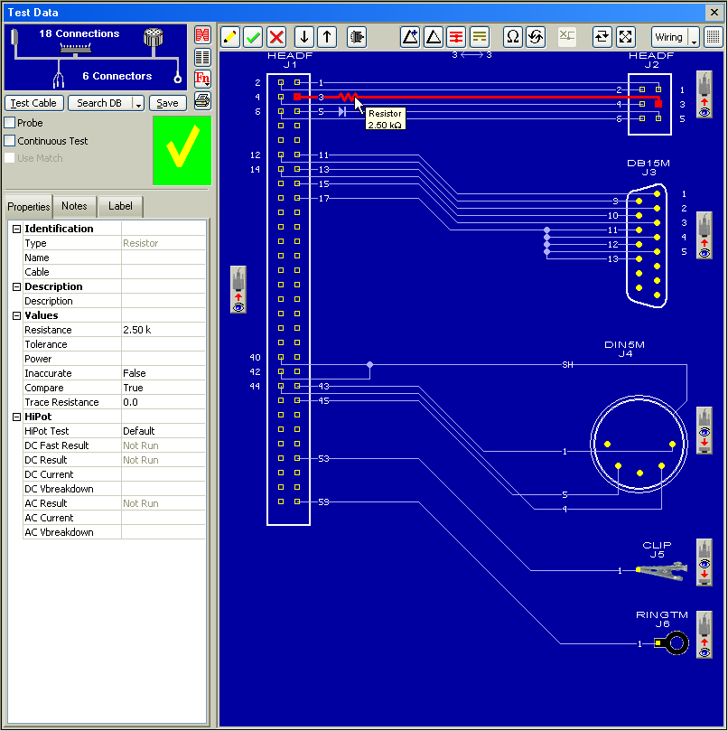The width and height of the screenshot is (728, 731).
Task: Collapse the HiPot property group
Action: [17, 417]
